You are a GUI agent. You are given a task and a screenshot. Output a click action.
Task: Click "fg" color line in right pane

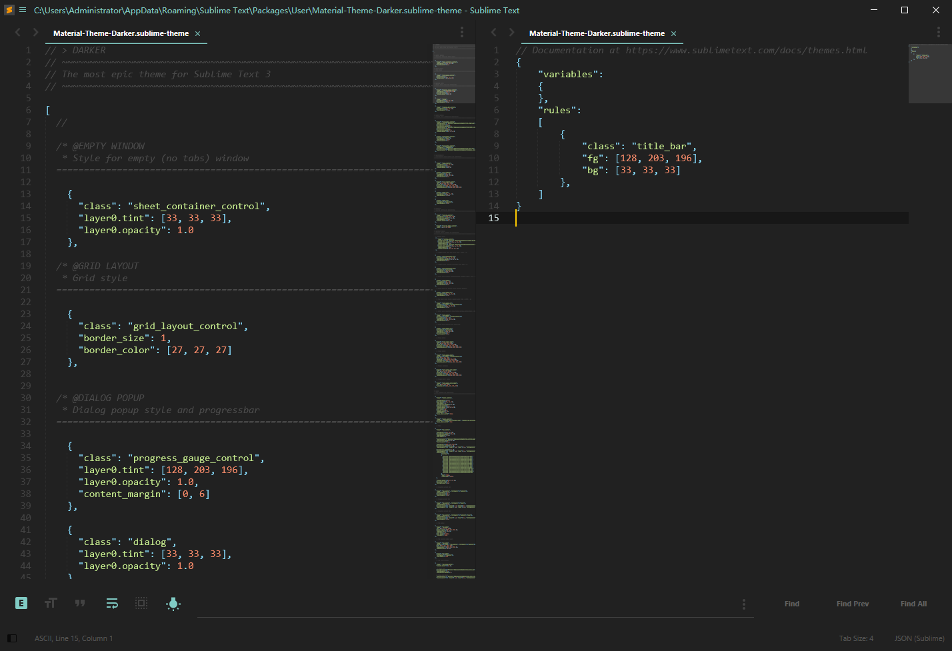(x=642, y=158)
